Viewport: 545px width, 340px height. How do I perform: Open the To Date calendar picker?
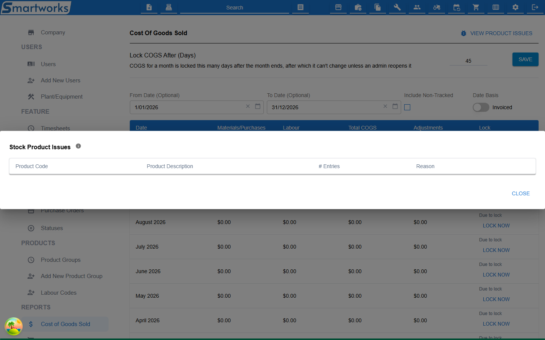[395, 107]
